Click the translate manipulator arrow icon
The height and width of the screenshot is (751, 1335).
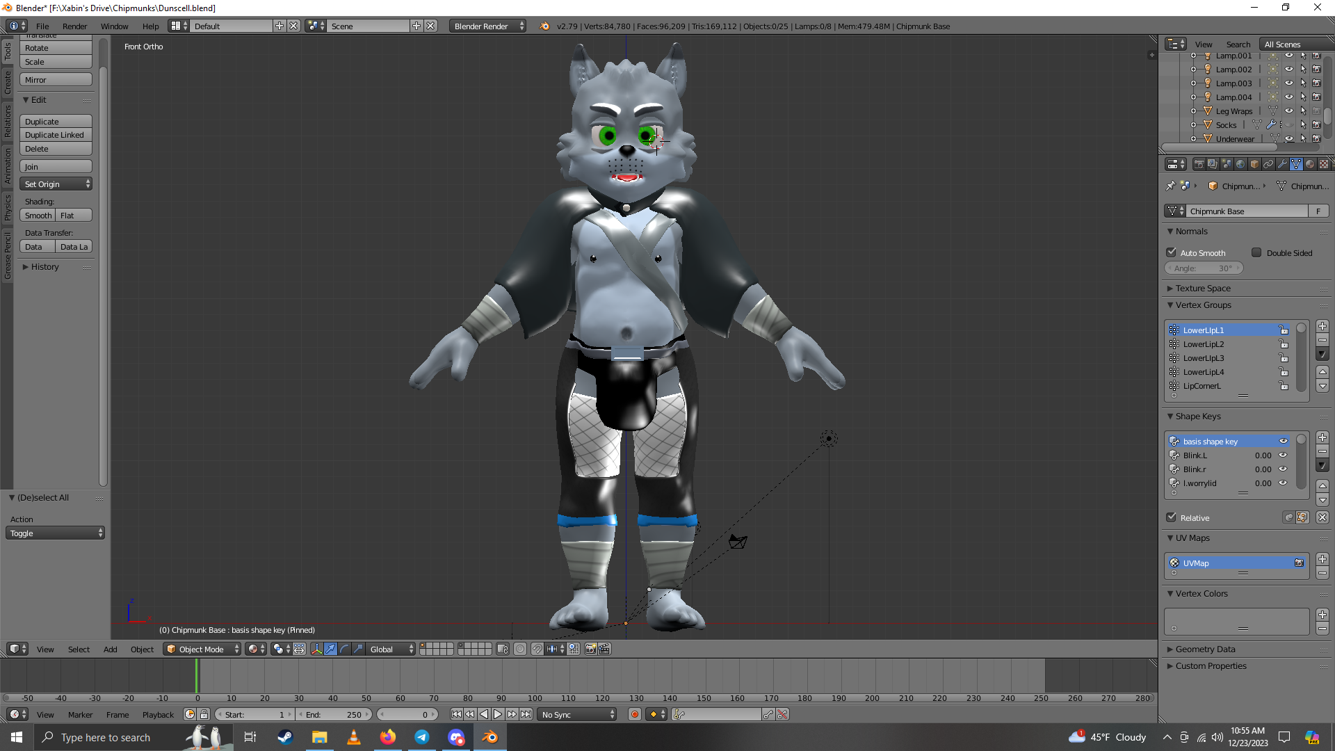click(330, 649)
